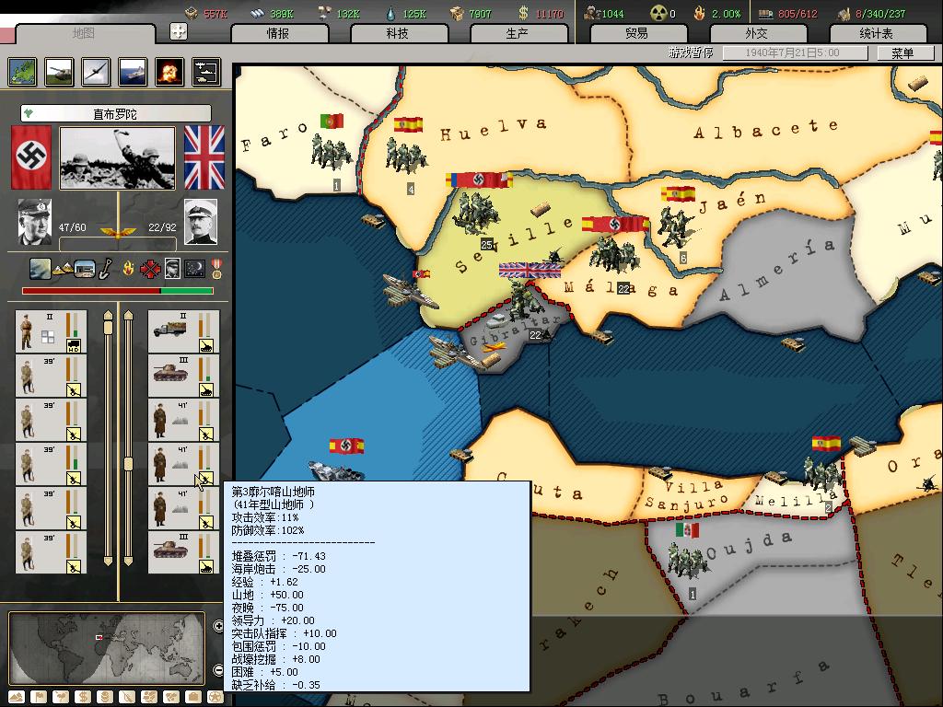Select the first 41' mountain division card
The height and width of the screenshot is (707, 943).
pyautogui.click(x=184, y=420)
